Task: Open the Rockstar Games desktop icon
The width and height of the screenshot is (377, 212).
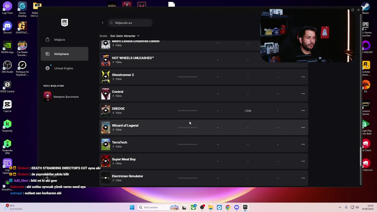Action: pos(366,69)
